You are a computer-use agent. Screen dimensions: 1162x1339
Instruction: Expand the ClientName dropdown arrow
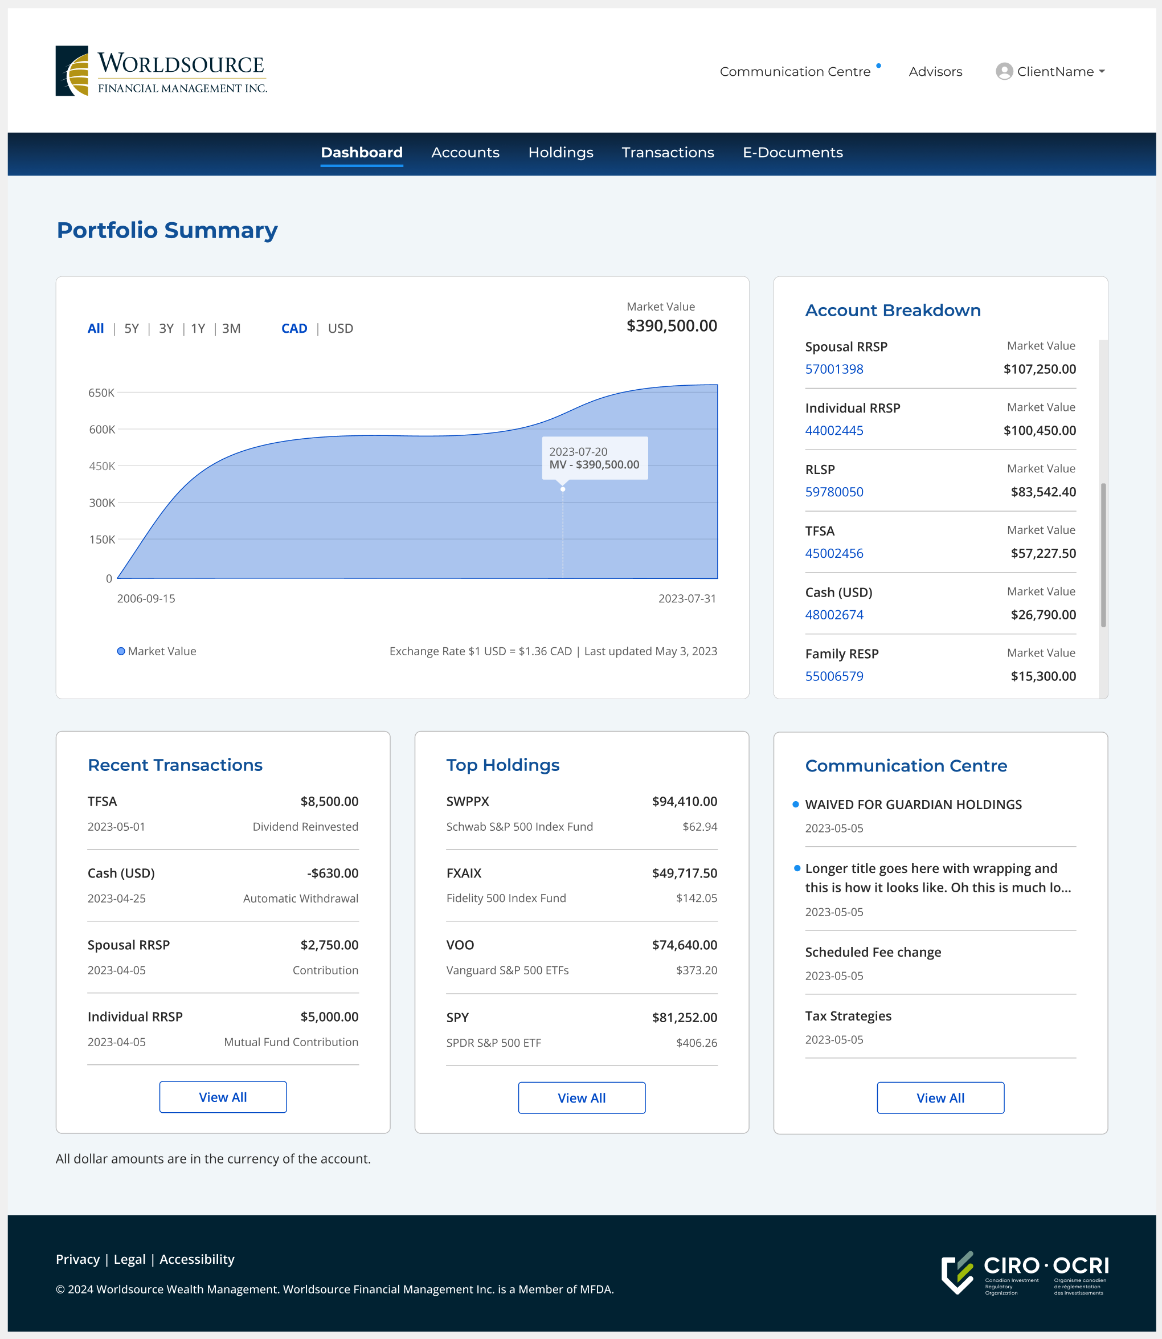click(x=1102, y=72)
